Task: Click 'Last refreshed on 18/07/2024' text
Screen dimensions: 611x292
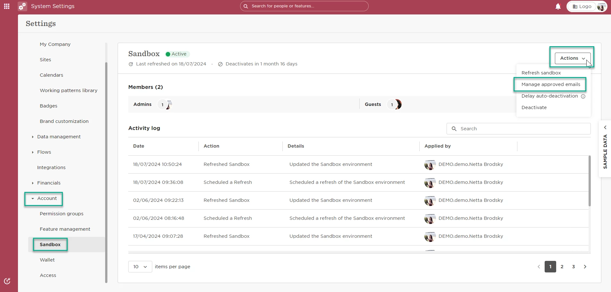Action: tap(171, 64)
